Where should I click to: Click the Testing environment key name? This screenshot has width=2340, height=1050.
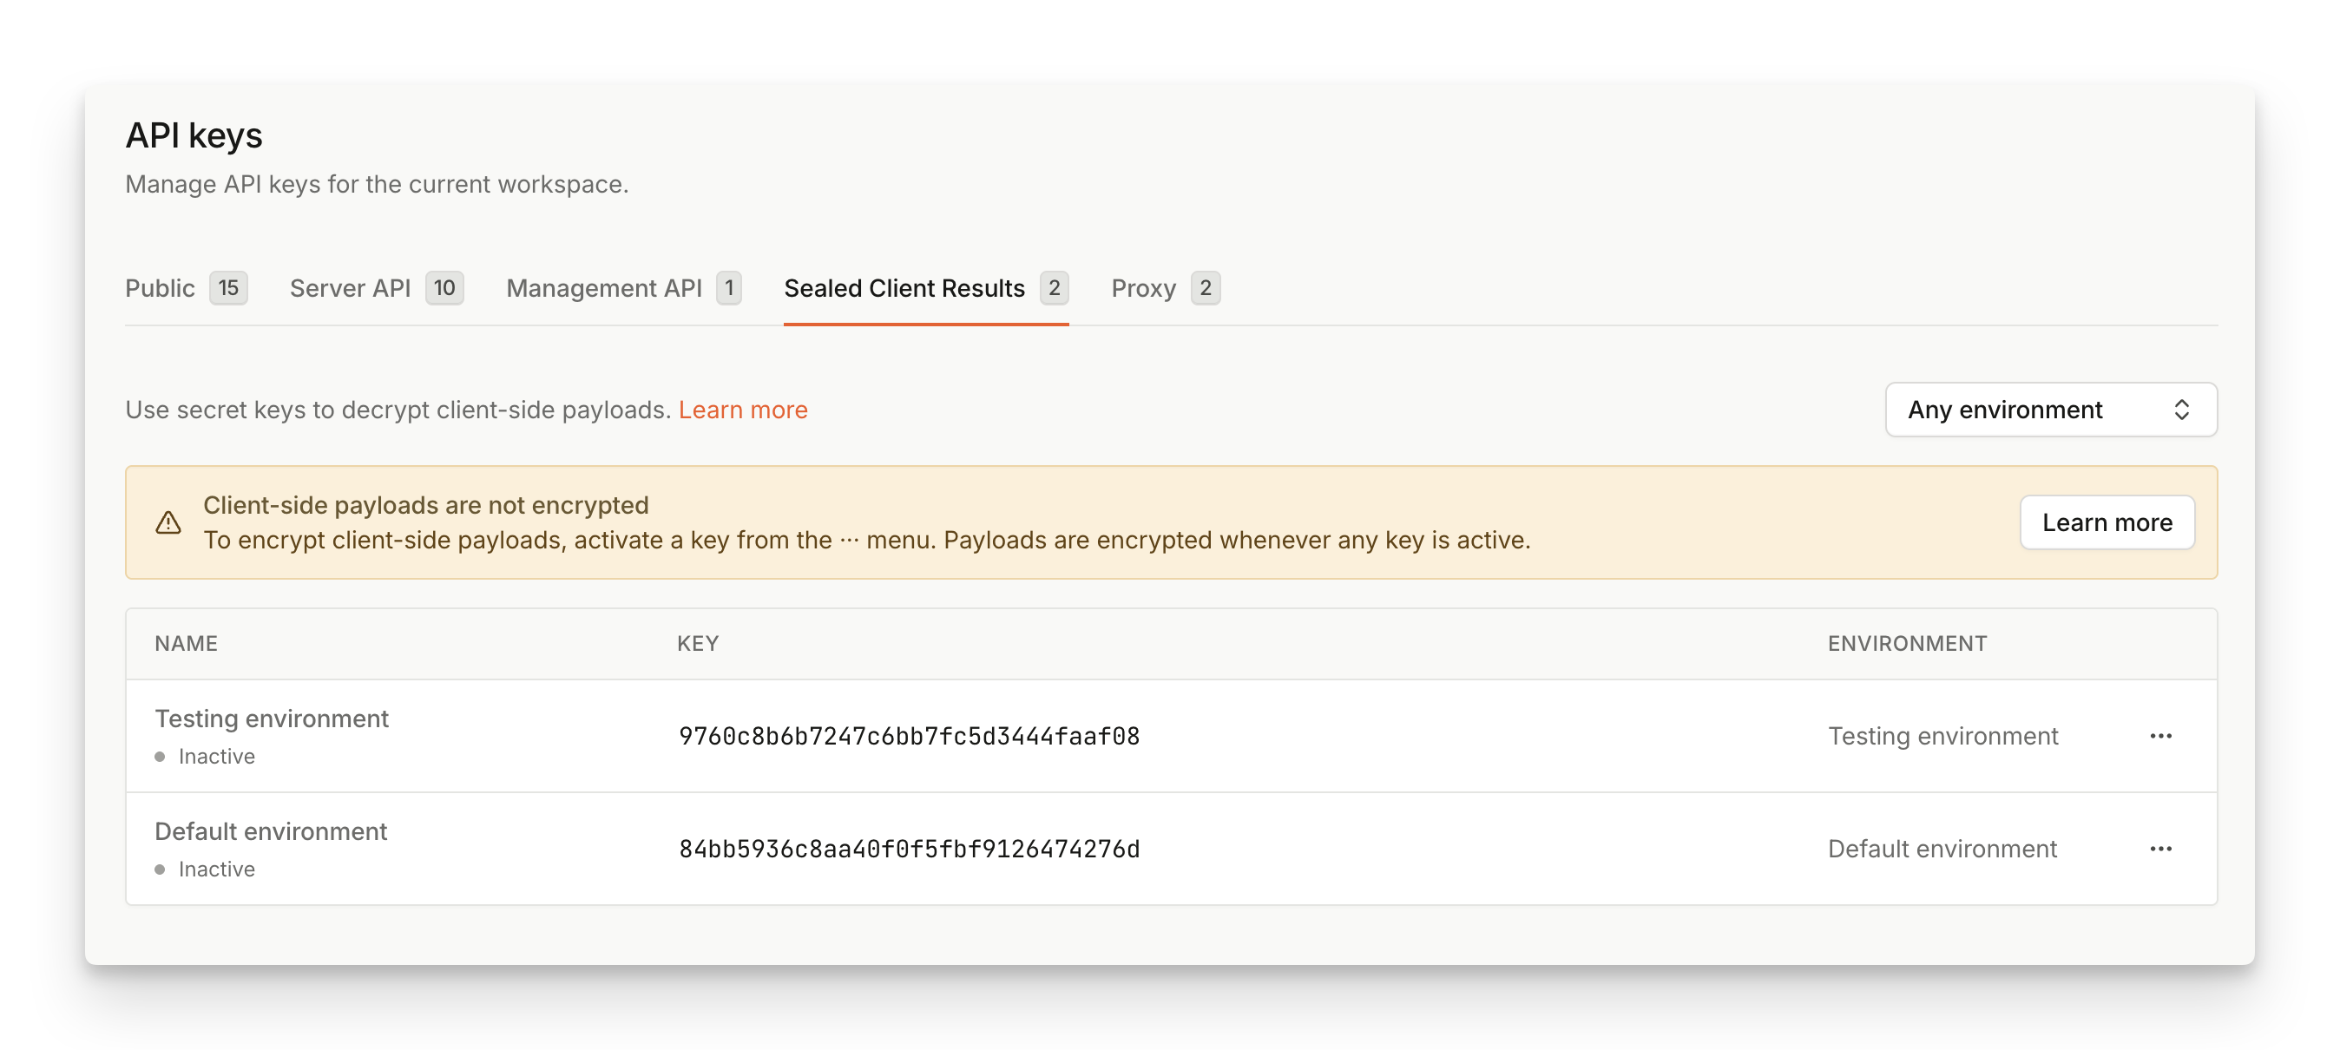(x=271, y=719)
